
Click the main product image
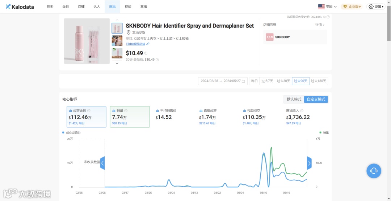click(x=87, y=41)
